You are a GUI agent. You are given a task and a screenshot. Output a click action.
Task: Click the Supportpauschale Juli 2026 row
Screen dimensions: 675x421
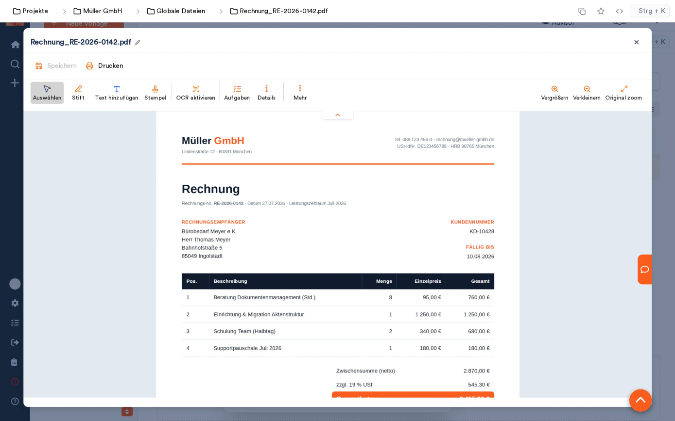(338, 348)
